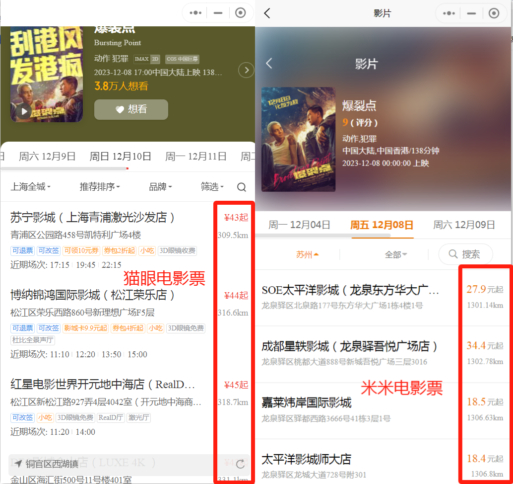The image size is (513, 484).
Task: Click the 3.8万人想看 count
Action: [x=121, y=86]
